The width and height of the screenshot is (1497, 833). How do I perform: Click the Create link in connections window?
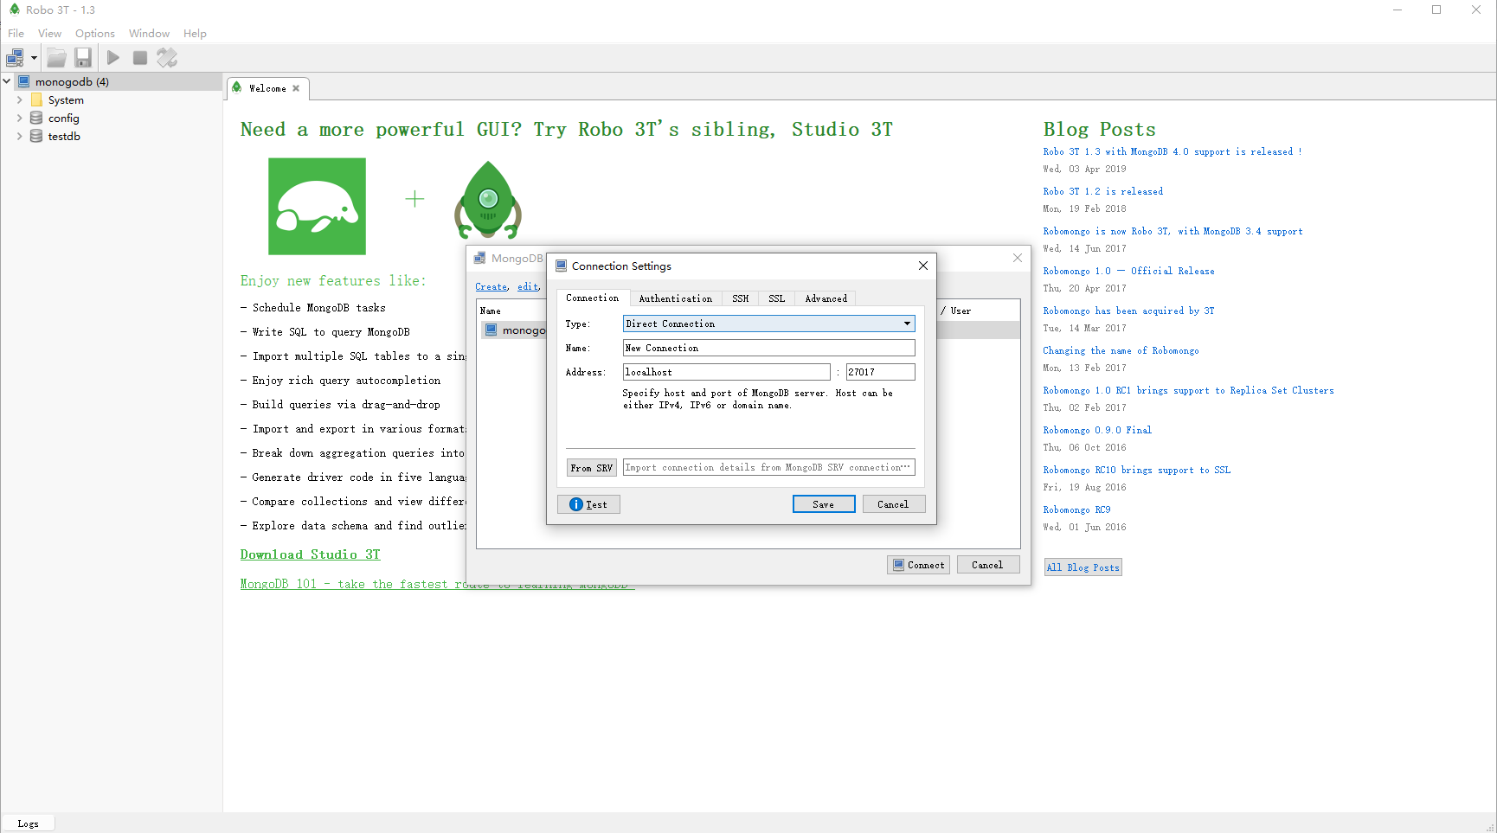click(x=492, y=286)
